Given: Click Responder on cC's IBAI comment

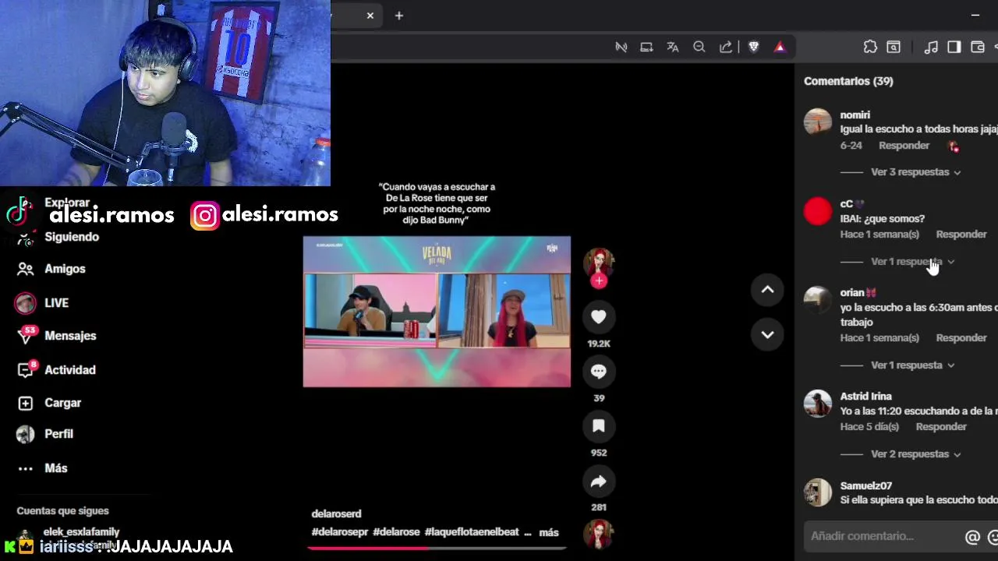Looking at the screenshot, I should 961,235.
